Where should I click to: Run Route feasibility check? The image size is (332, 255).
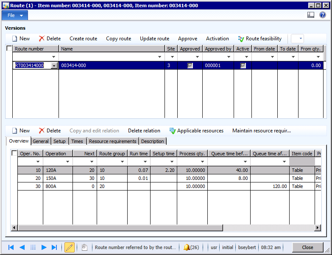[259, 39]
